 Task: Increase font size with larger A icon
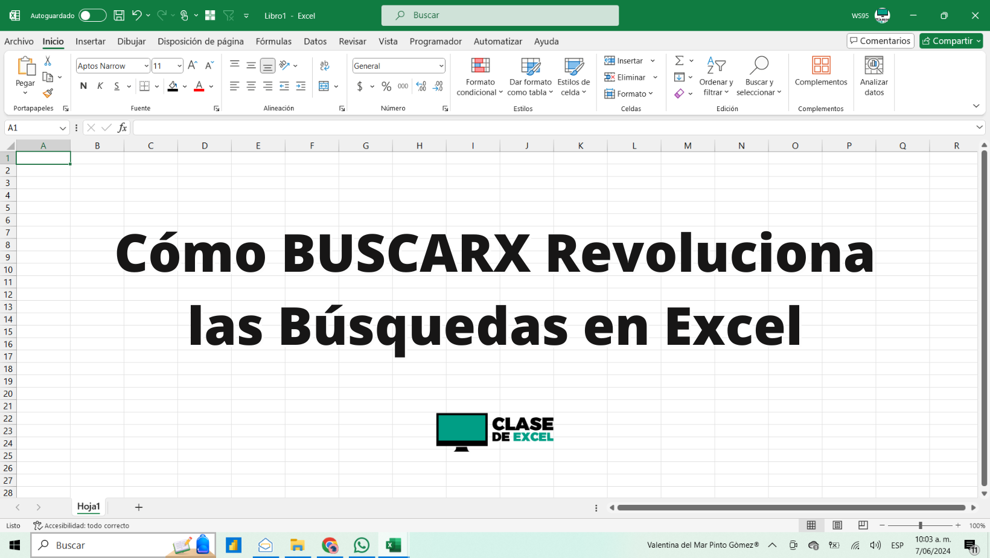click(x=193, y=65)
